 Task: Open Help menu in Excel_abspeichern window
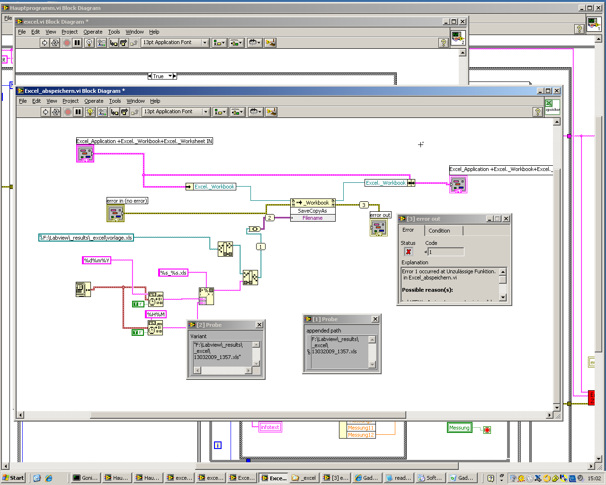click(x=155, y=101)
